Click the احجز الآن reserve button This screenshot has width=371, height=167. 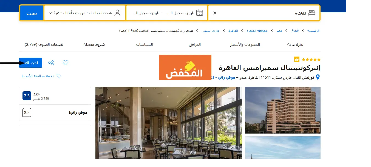click(x=30, y=63)
